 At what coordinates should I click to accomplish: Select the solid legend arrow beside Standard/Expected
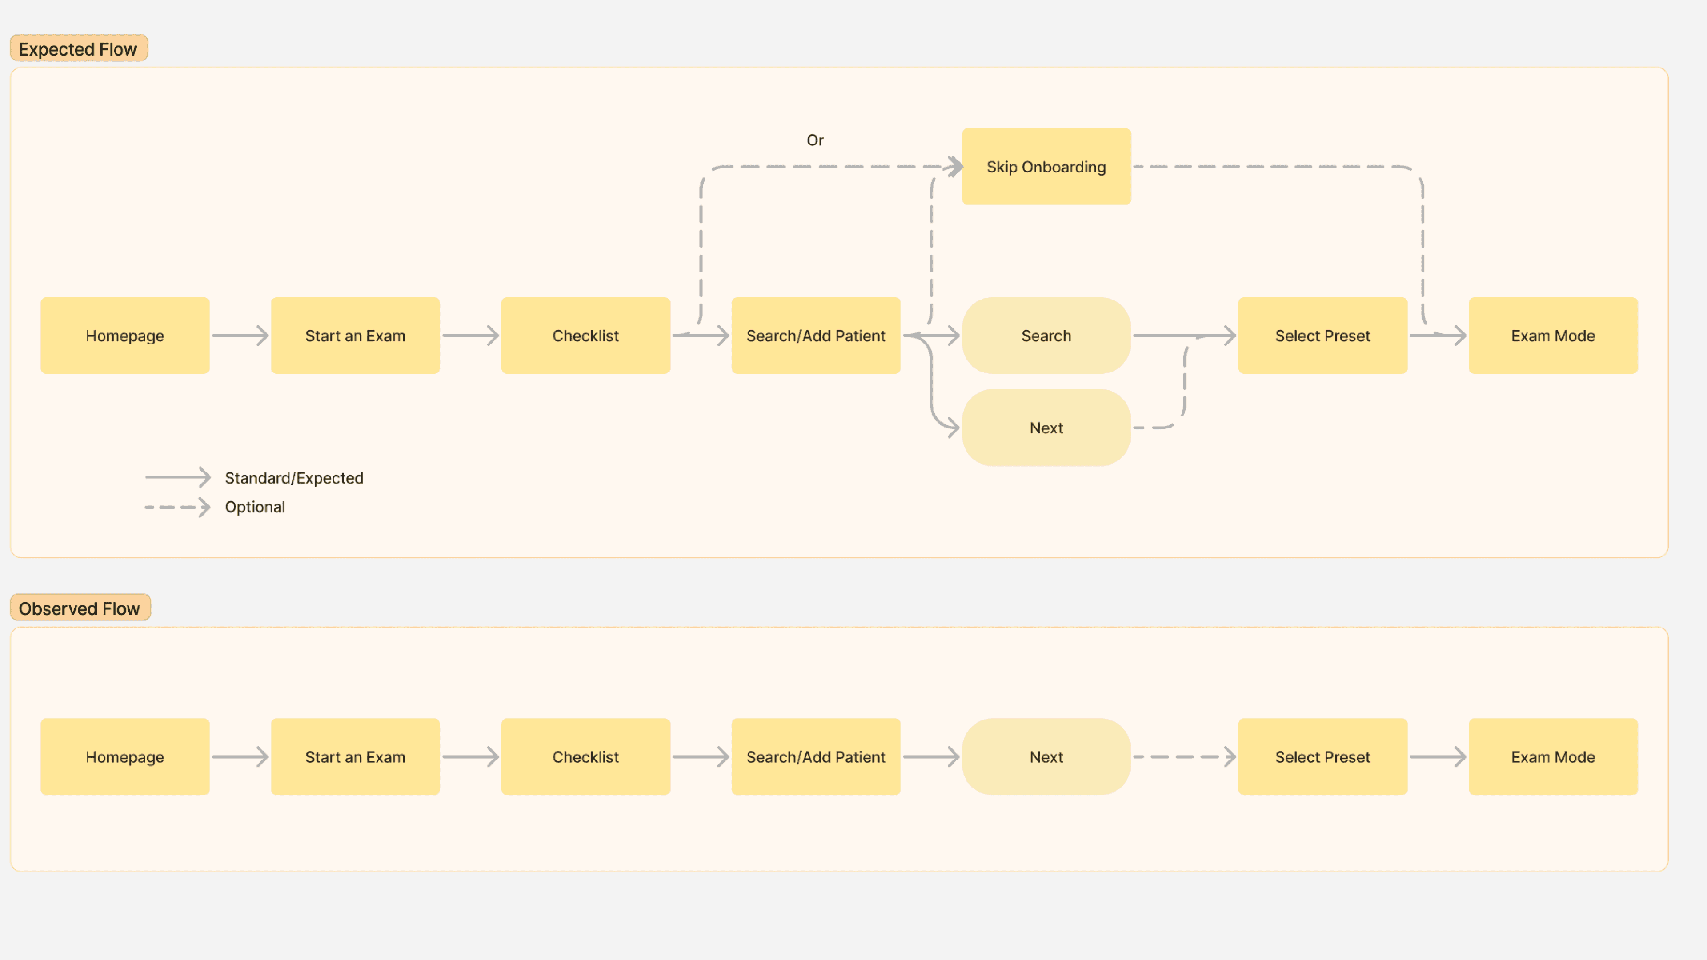[x=178, y=477]
